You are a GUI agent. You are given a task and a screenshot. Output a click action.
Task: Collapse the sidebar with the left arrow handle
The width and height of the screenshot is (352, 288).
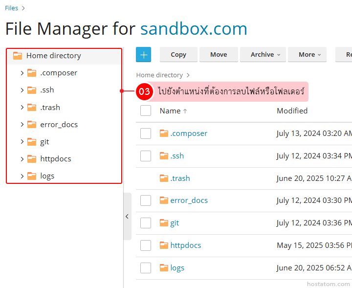pyautogui.click(x=127, y=216)
